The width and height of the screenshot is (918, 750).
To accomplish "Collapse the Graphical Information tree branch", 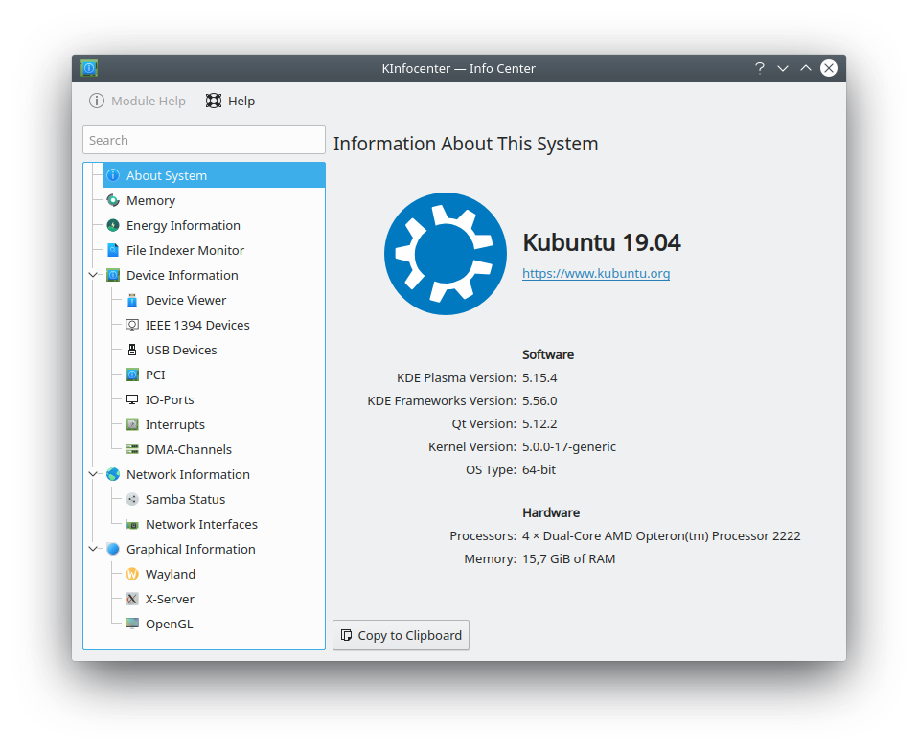I will 93,549.
